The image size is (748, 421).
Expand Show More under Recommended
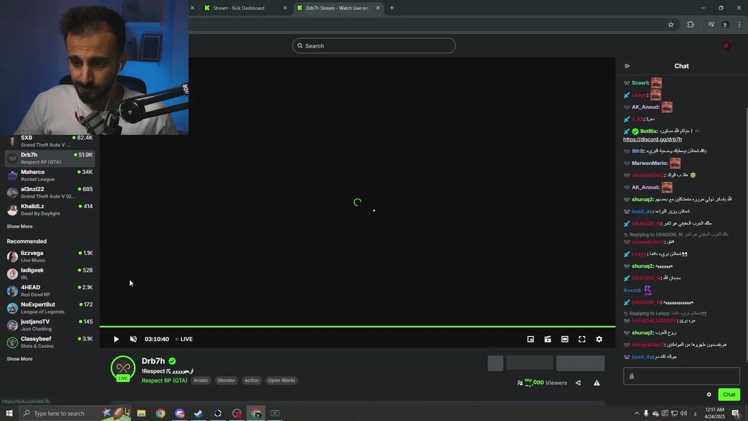(x=19, y=359)
